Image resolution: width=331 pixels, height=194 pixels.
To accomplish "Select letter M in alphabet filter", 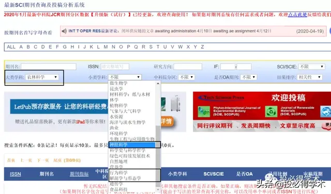I will click(106, 47).
